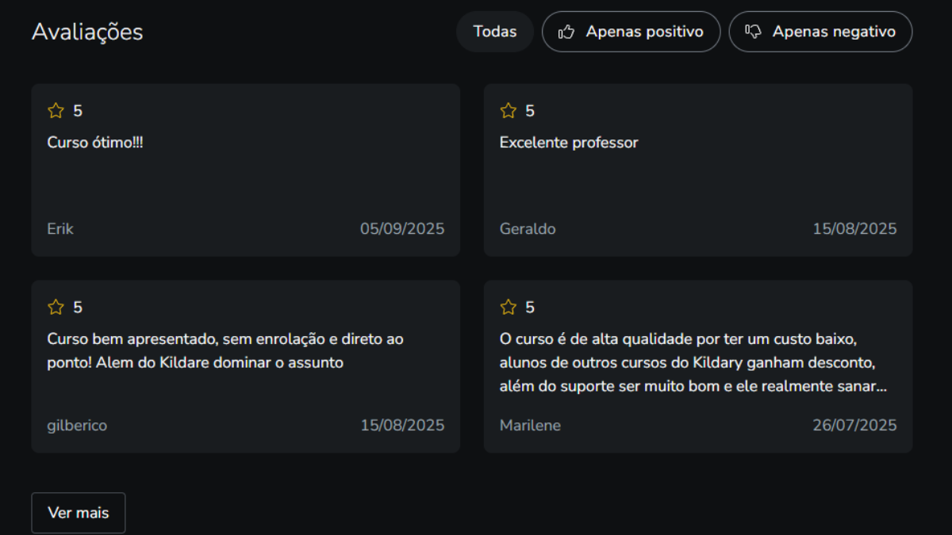952x535 pixels.
Task: Filter reviews by Apenas positivo
Action: [x=631, y=32]
